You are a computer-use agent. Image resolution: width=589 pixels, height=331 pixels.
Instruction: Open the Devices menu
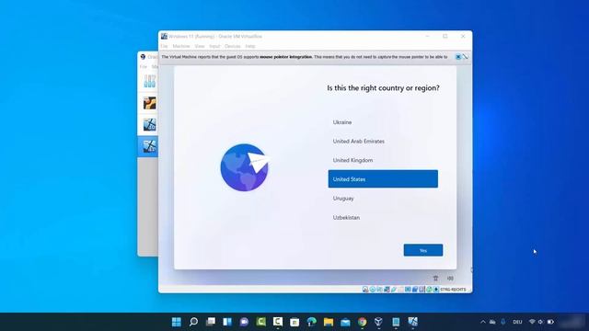(x=233, y=46)
